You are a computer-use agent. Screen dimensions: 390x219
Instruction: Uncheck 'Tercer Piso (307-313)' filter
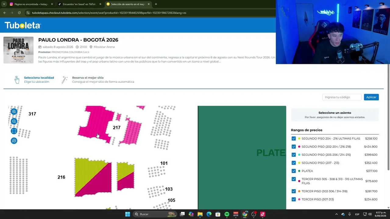[294, 199]
